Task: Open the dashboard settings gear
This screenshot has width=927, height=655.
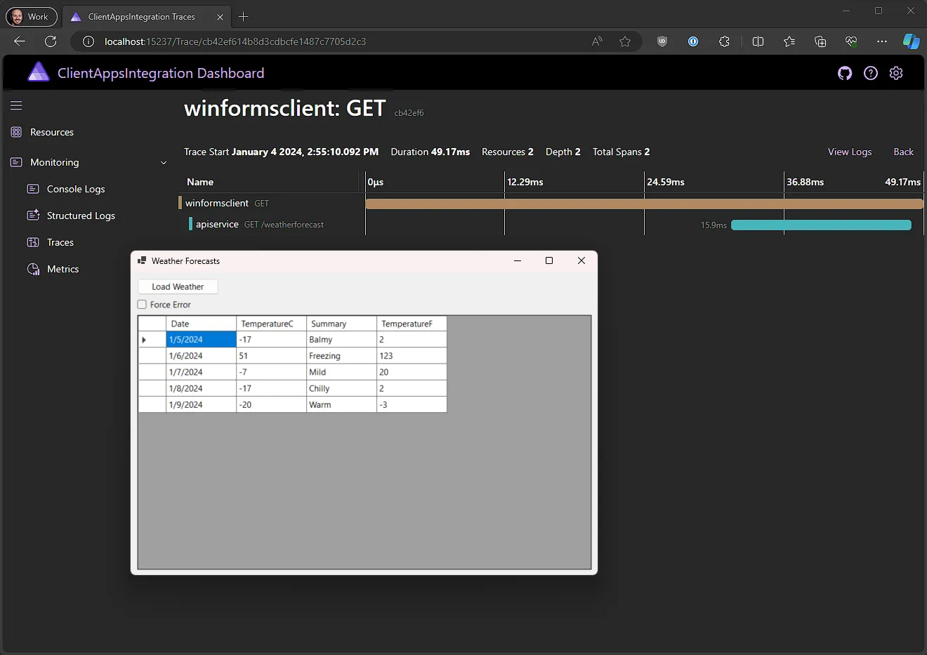Action: (x=896, y=73)
